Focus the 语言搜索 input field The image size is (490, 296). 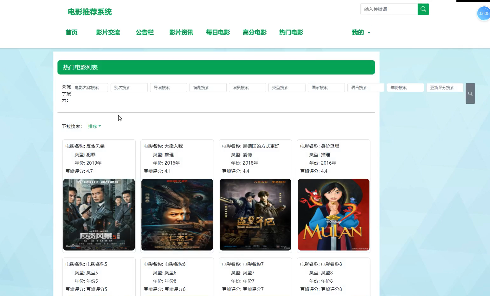coord(366,88)
